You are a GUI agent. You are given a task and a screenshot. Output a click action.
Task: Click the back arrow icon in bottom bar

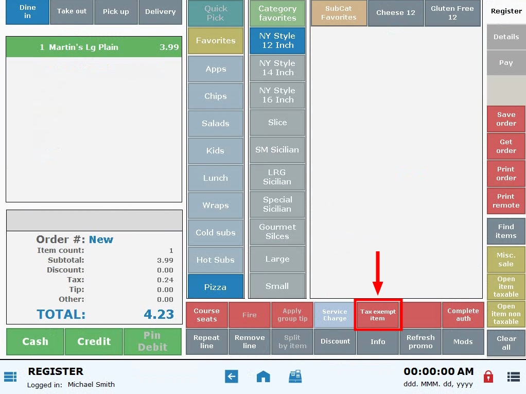pos(231,376)
